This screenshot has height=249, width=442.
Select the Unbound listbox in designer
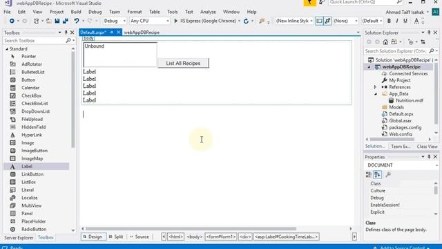(x=120, y=55)
